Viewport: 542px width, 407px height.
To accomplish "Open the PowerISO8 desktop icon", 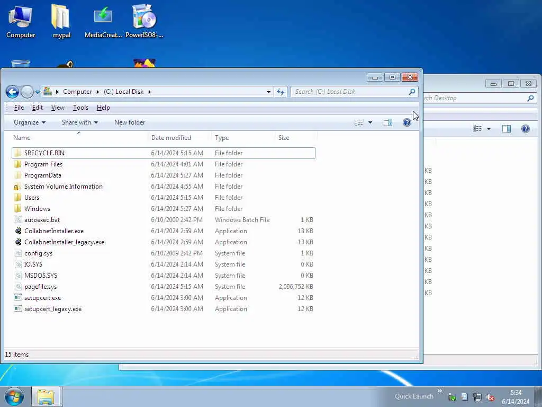I will click(144, 21).
